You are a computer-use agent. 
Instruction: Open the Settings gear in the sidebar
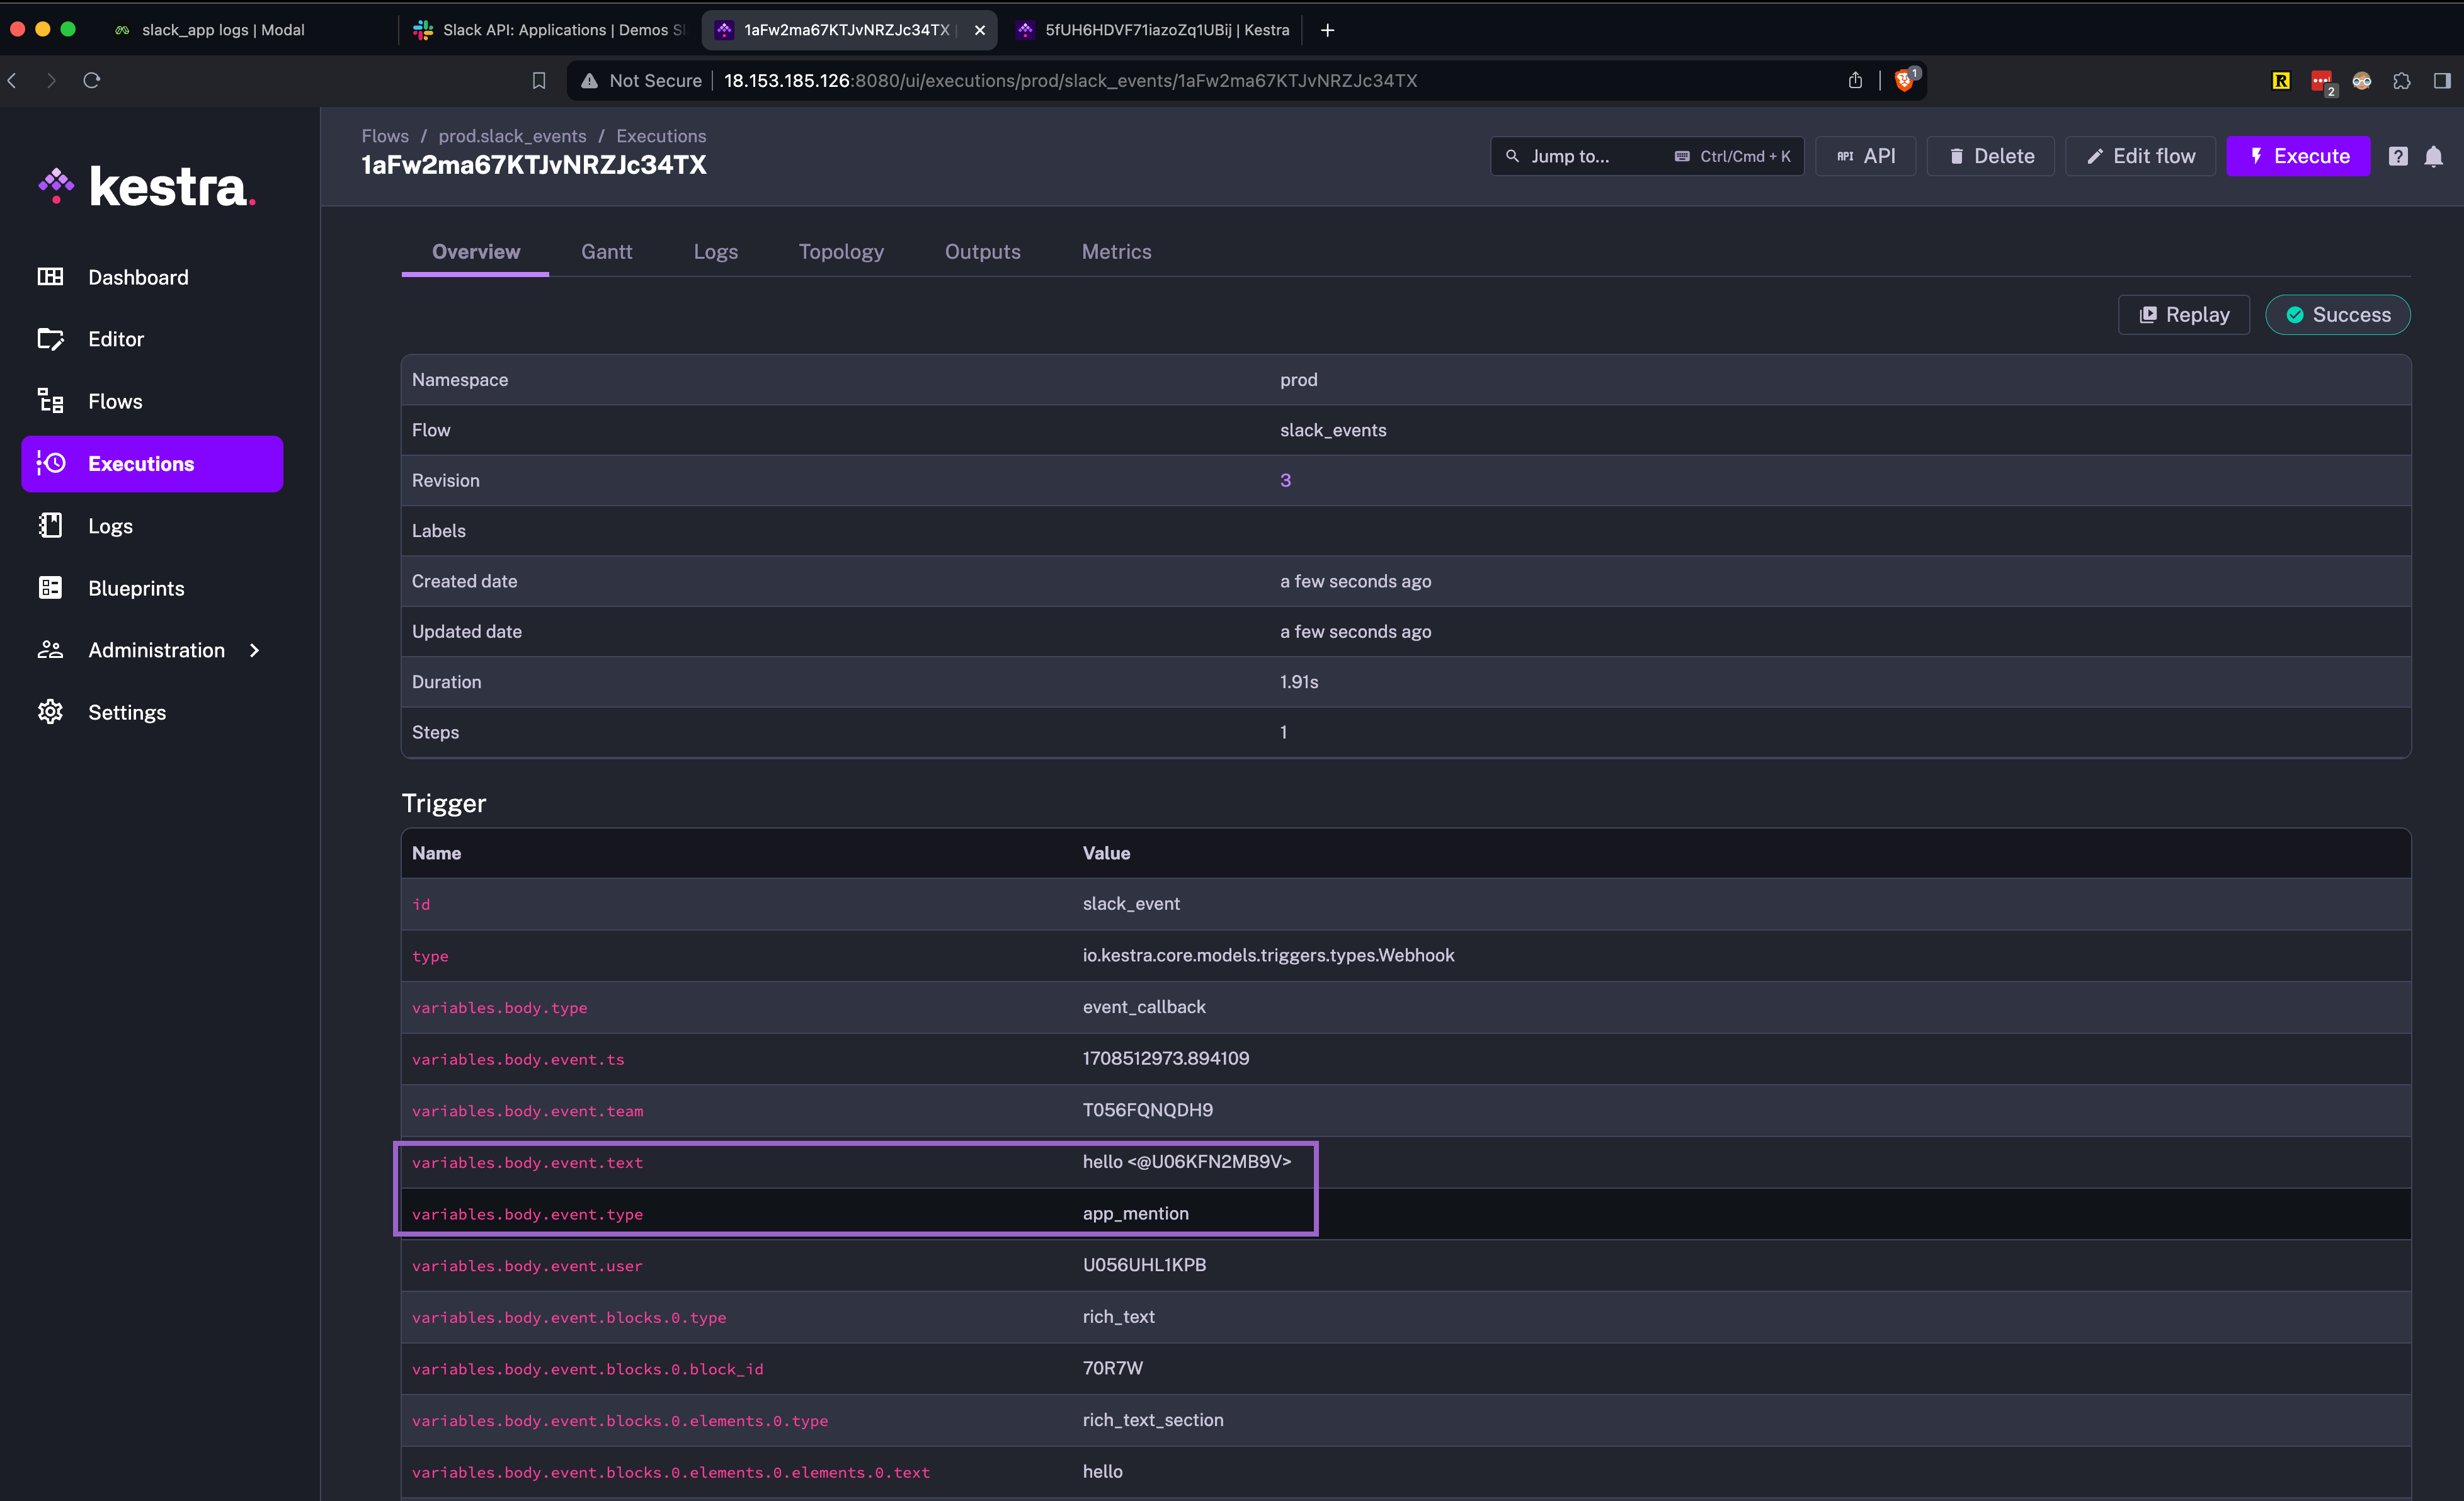point(50,711)
